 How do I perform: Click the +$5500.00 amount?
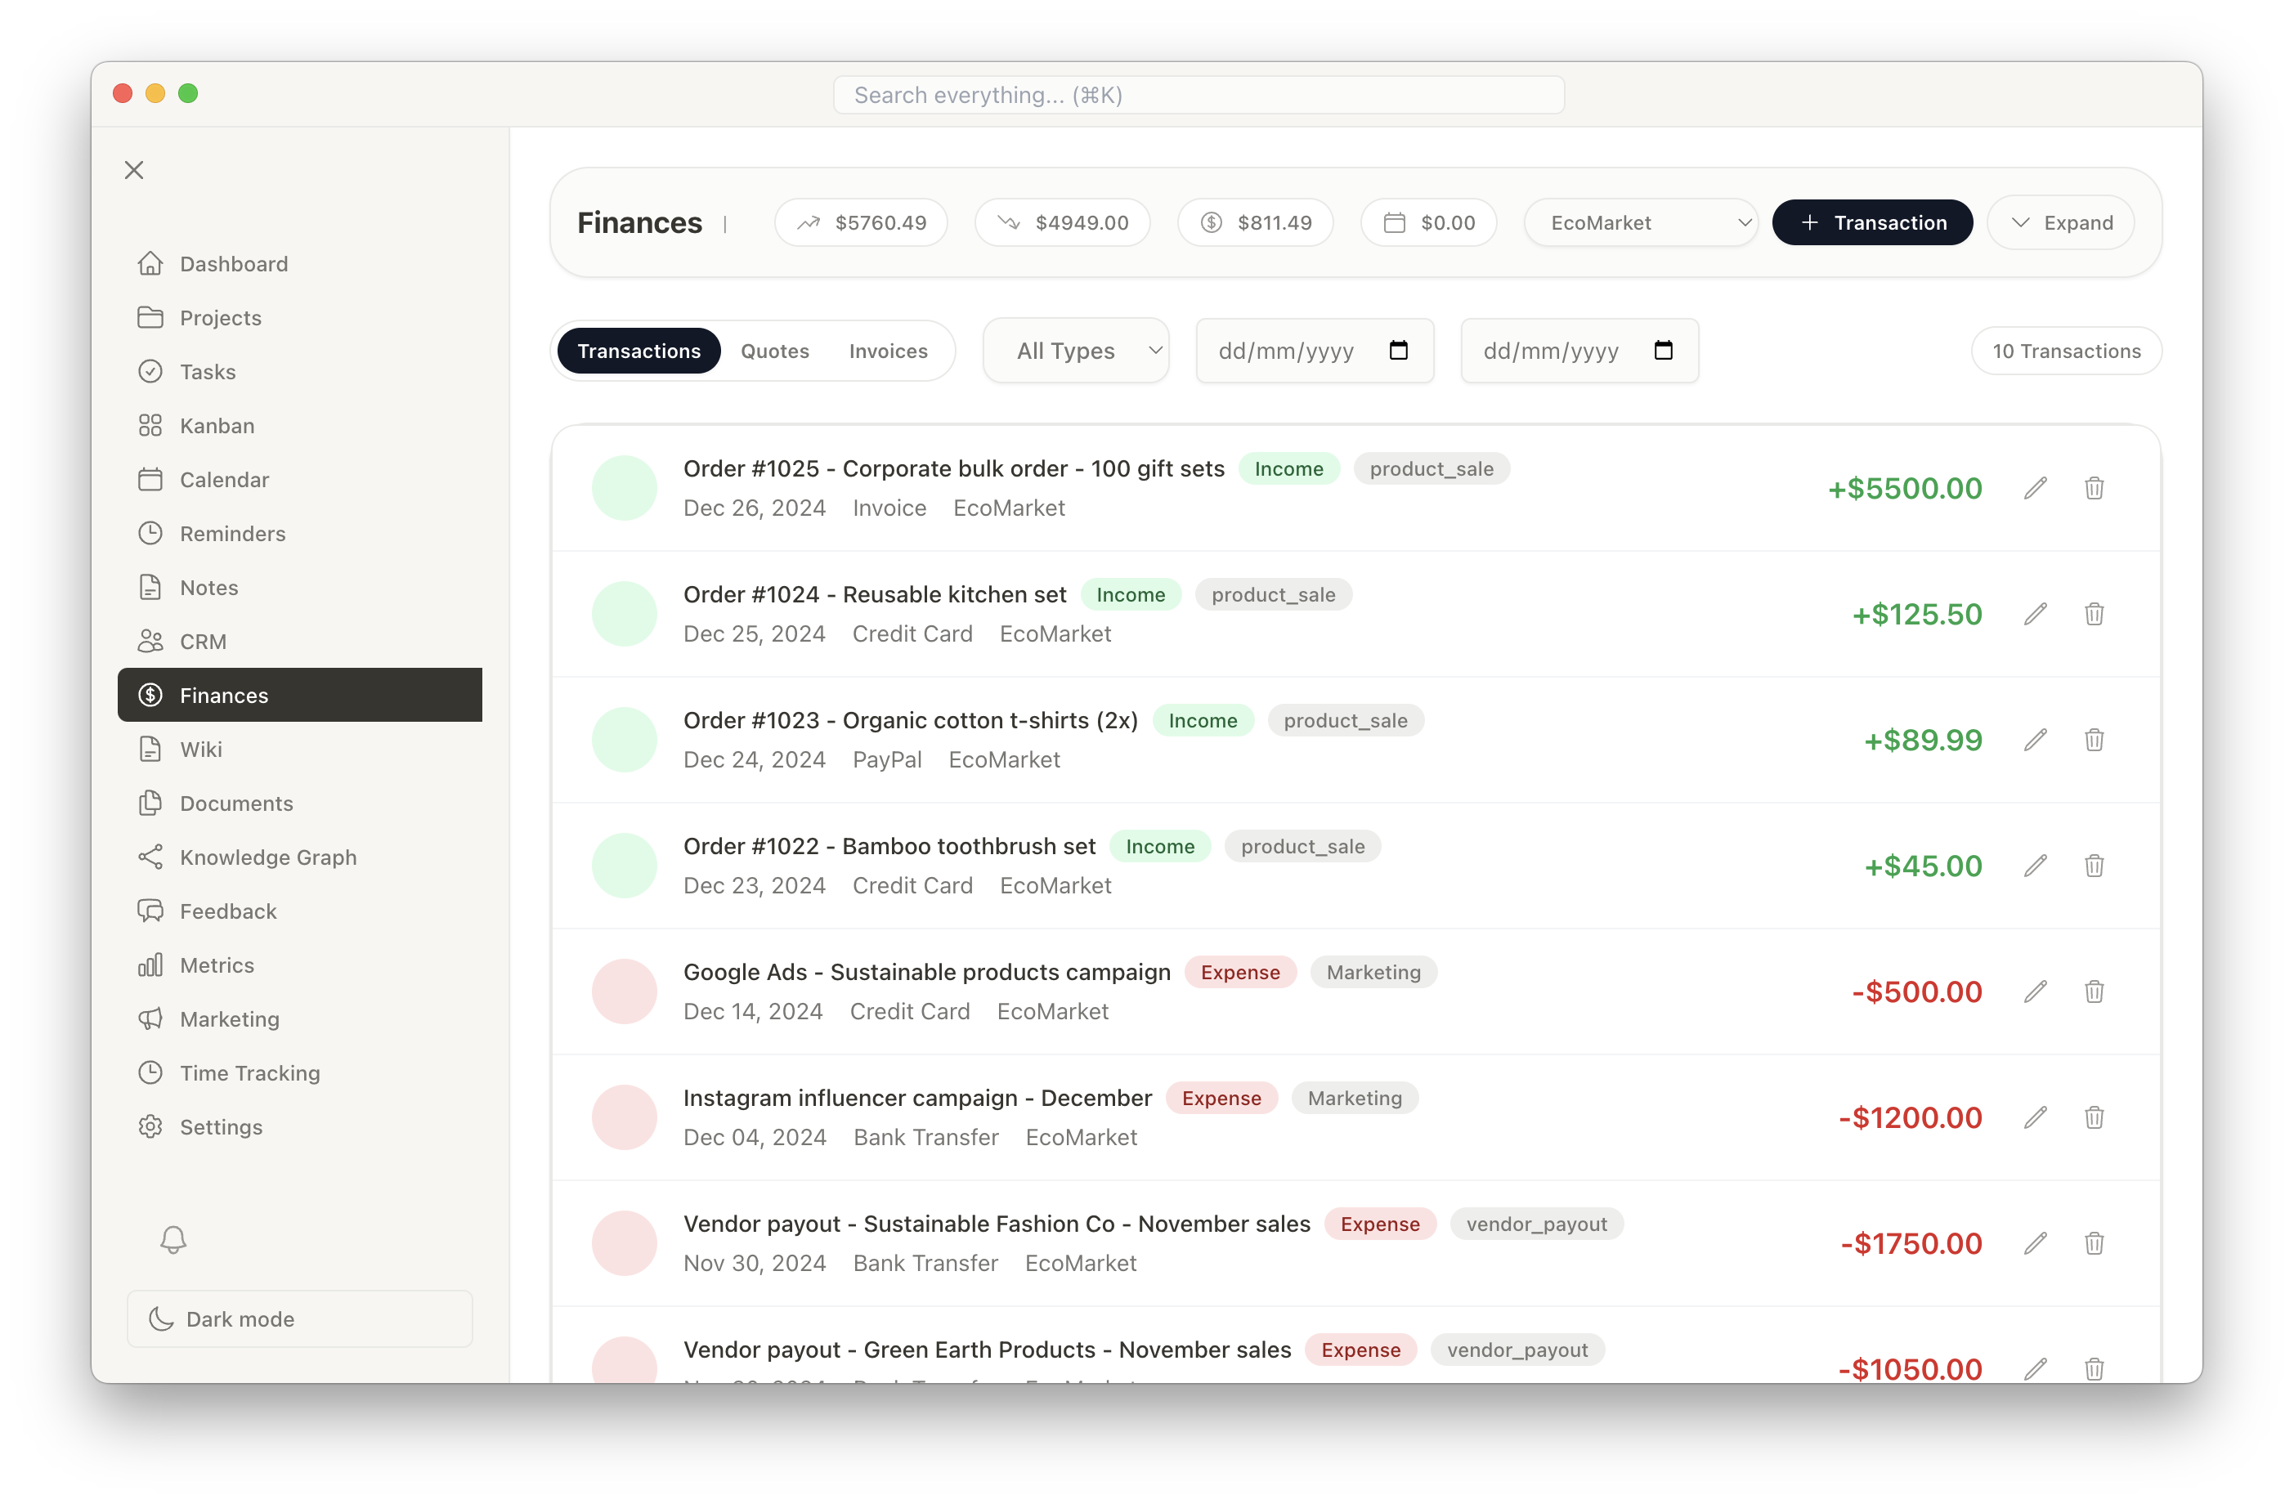[1905, 489]
